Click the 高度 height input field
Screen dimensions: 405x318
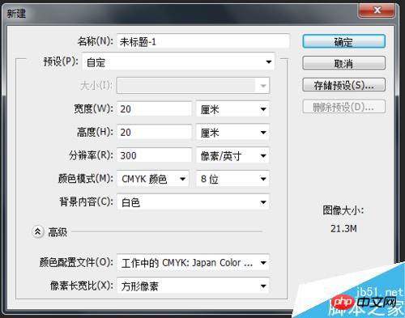(154, 132)
